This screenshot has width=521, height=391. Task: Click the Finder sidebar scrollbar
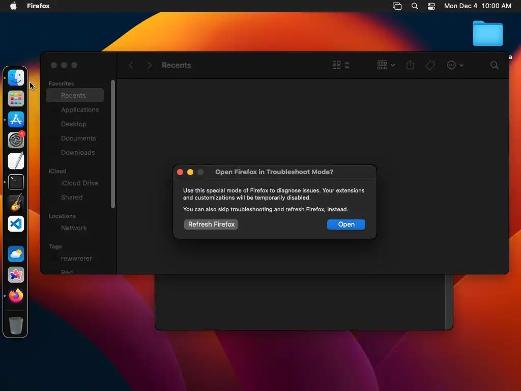[113, 144]
